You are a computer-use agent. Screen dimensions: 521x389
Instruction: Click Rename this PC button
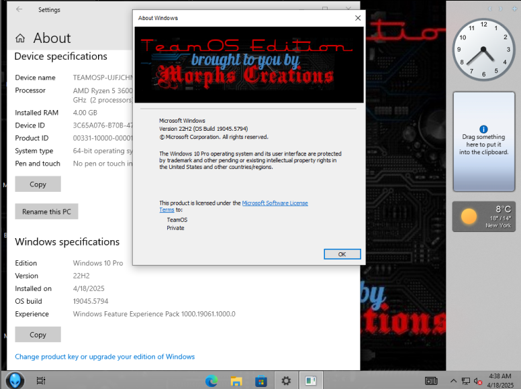[x=46, y=211]
